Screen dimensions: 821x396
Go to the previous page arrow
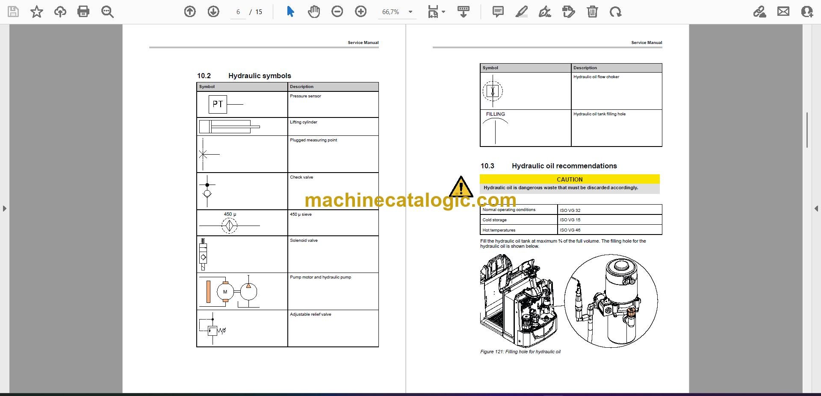click(x=190, y=12)
